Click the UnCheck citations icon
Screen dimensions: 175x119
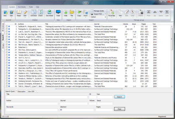(34, 12)
